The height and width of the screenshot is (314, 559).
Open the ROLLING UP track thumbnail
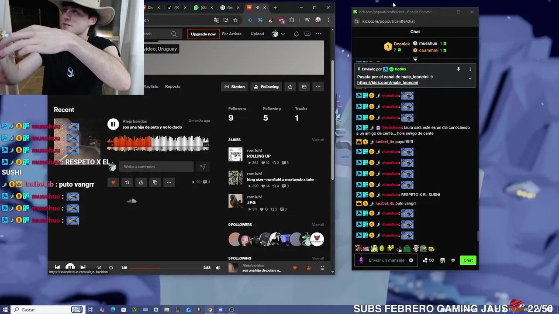(235, 154)
